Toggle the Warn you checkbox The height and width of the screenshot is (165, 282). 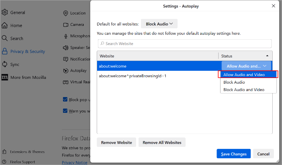65,111
